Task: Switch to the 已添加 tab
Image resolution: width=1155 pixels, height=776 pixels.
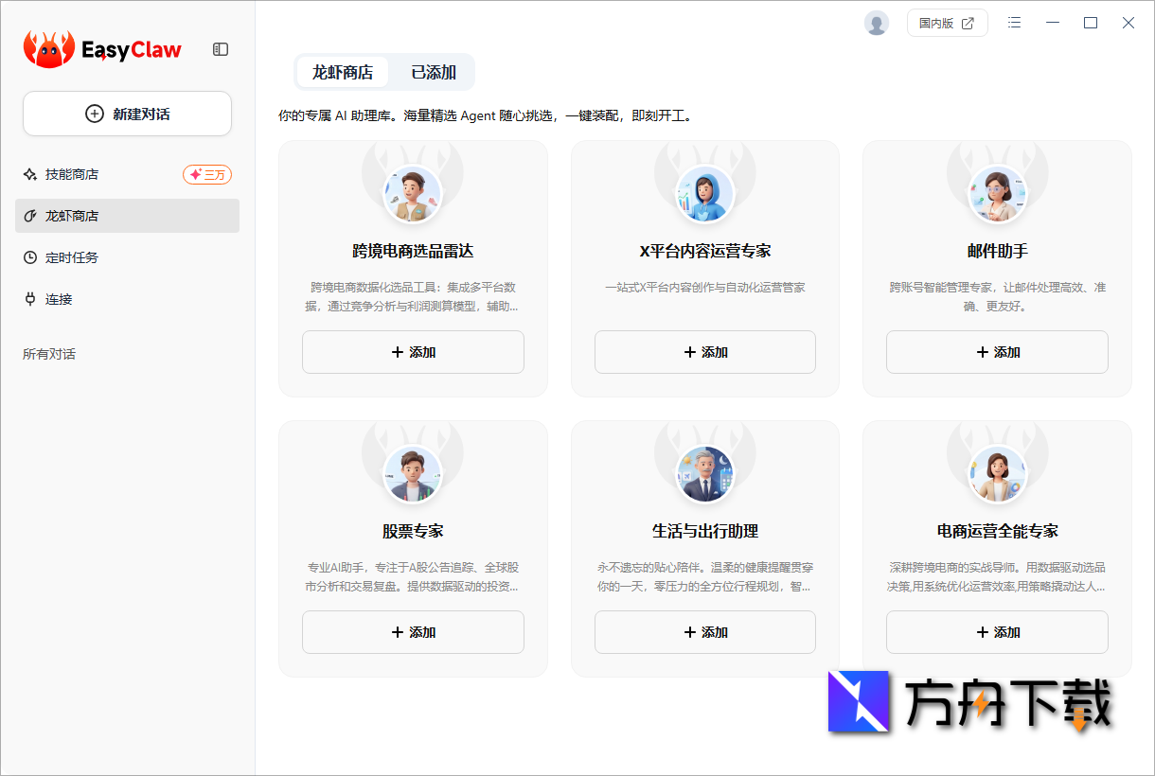Action: 433,71
